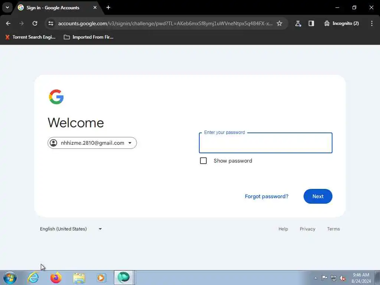
Task: Reload the page with the refresh icon
Action: coord(35,23)
